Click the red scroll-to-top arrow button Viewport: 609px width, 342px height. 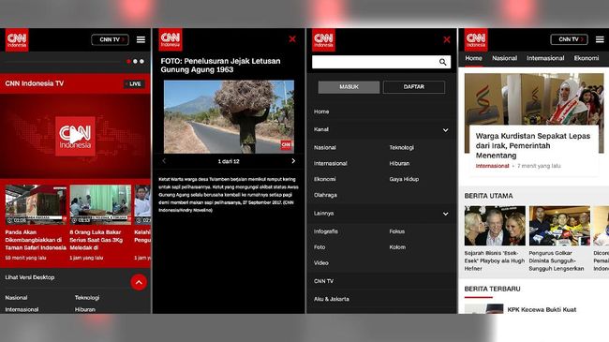tap(139, 282)
